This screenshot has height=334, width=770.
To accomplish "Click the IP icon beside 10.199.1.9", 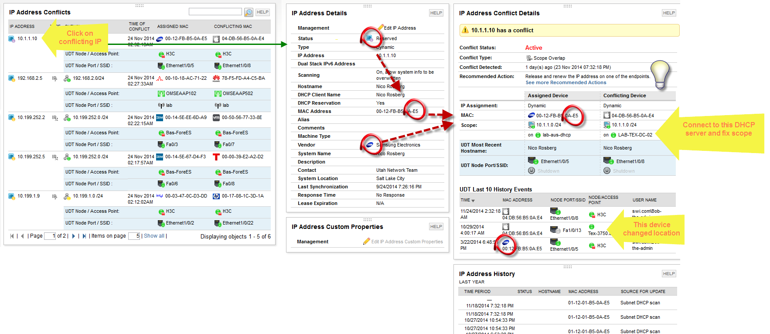I will 11,196.
